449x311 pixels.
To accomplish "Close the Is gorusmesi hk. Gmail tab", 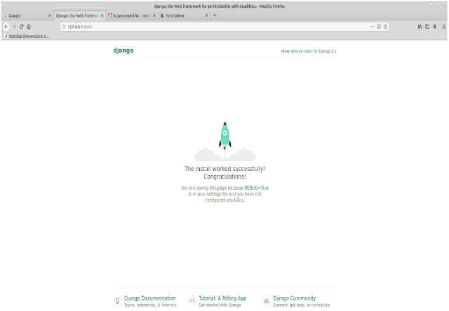I will tap(154, 15).
